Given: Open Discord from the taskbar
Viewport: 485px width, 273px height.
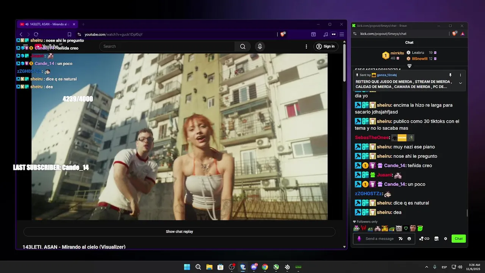Looking at the screenshot, I should point(254,267).
